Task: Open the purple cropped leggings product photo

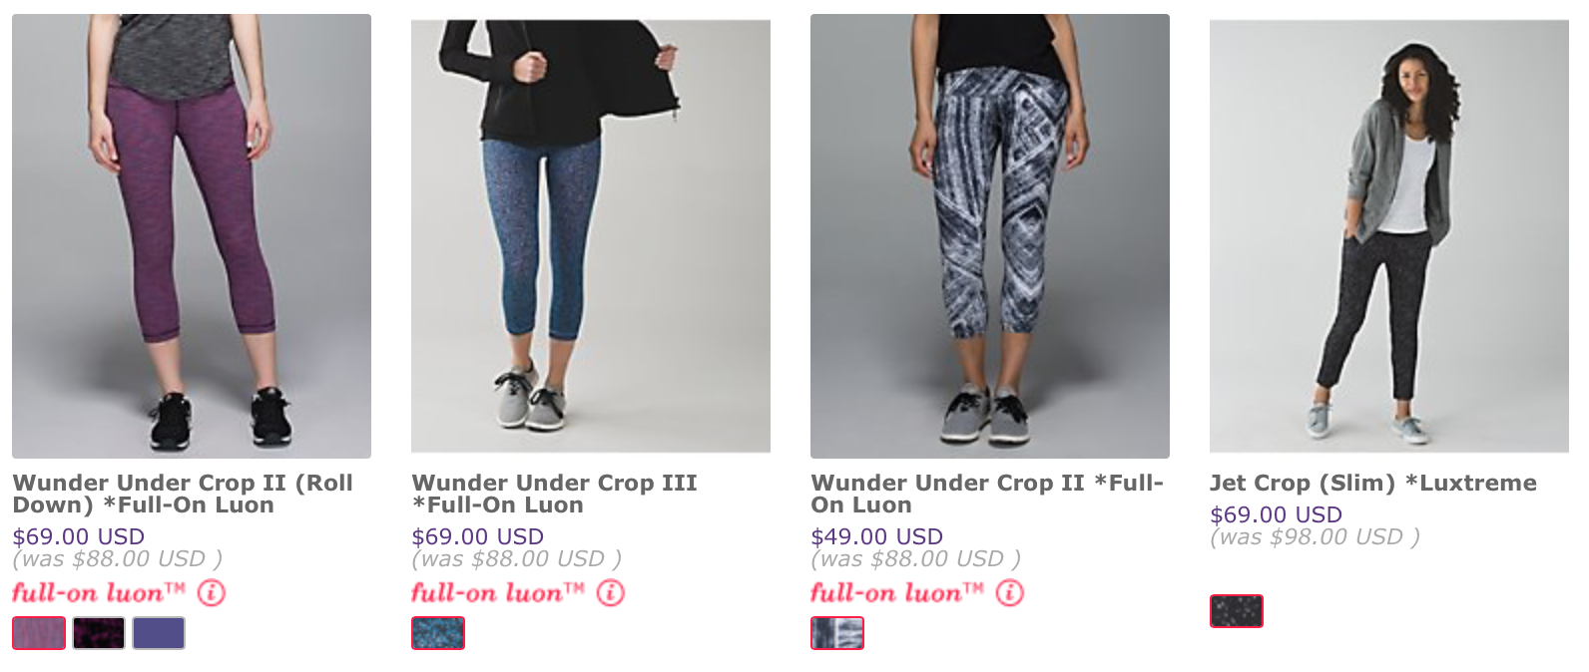Action: 192,236
